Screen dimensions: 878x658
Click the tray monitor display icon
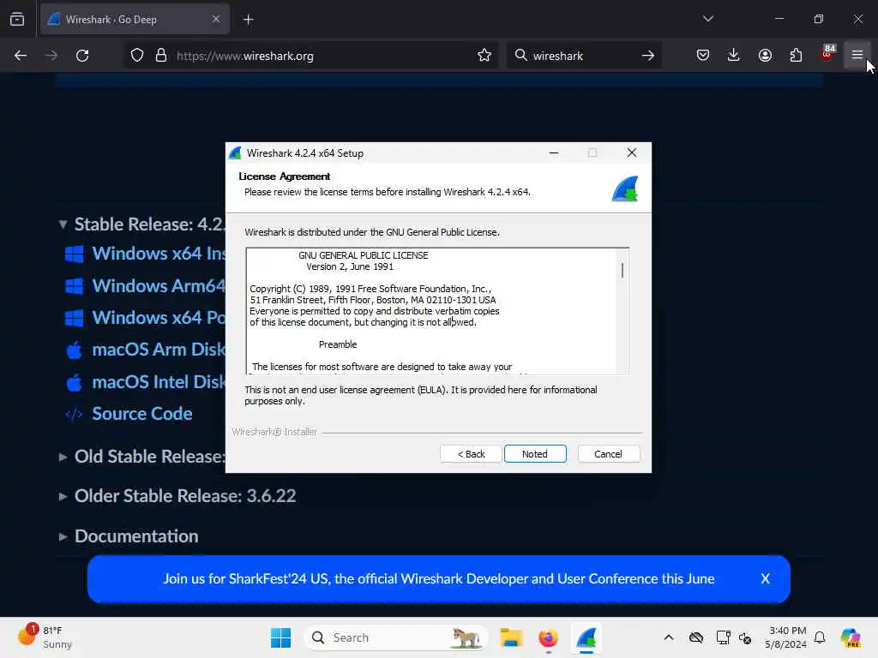723,637
